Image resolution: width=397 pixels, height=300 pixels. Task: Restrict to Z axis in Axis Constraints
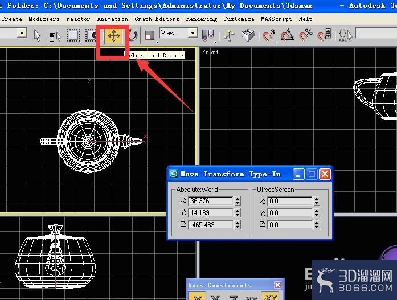pyautogui.click(x=234, y=297)
